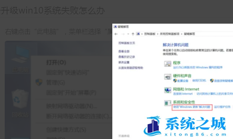Open 从朋友那里获取帮助 link
The height and width of the screenshot is (139, 233).
pos(130,68)
